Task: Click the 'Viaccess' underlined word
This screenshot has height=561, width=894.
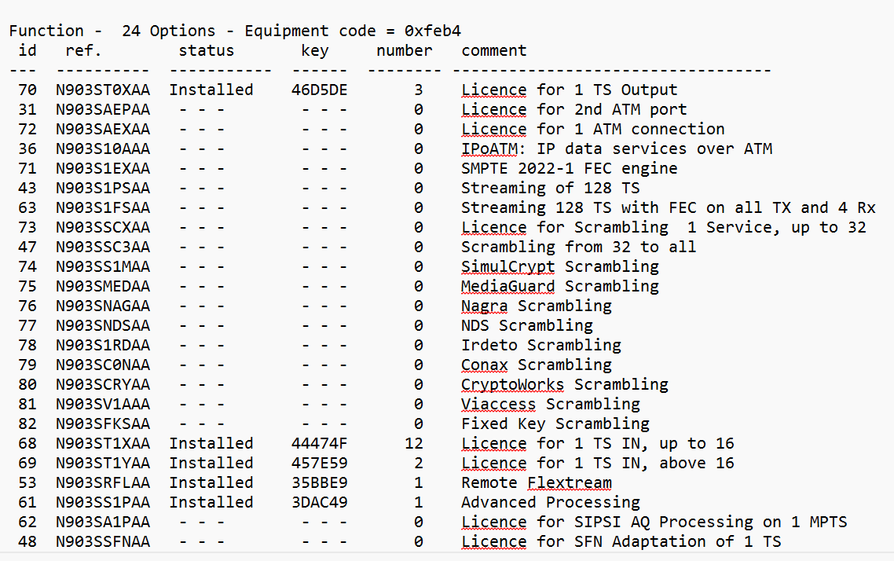Action: [x=498, y=404]
